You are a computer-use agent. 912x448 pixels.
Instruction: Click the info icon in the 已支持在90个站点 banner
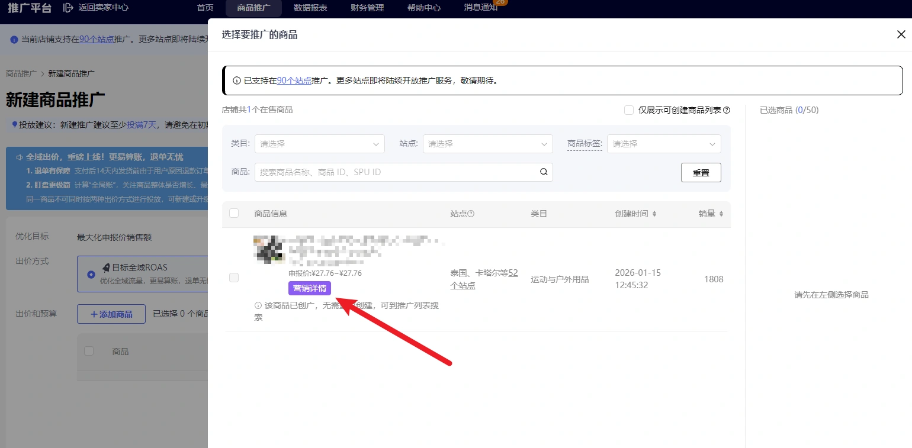(x=237, y=80)
